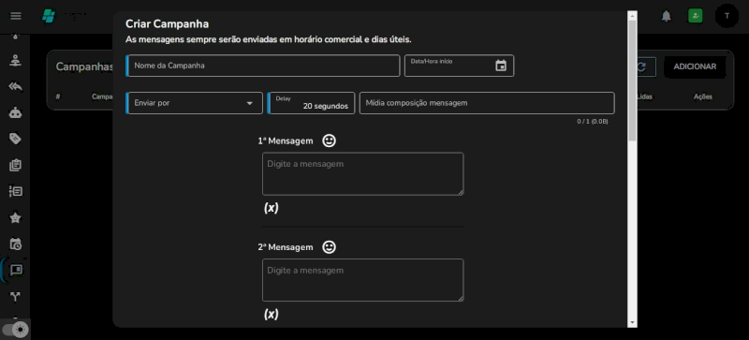This screenshot has width=749, height=340.
Task: Open the robot chatbot sidebar icon
Action: [15, 112]
